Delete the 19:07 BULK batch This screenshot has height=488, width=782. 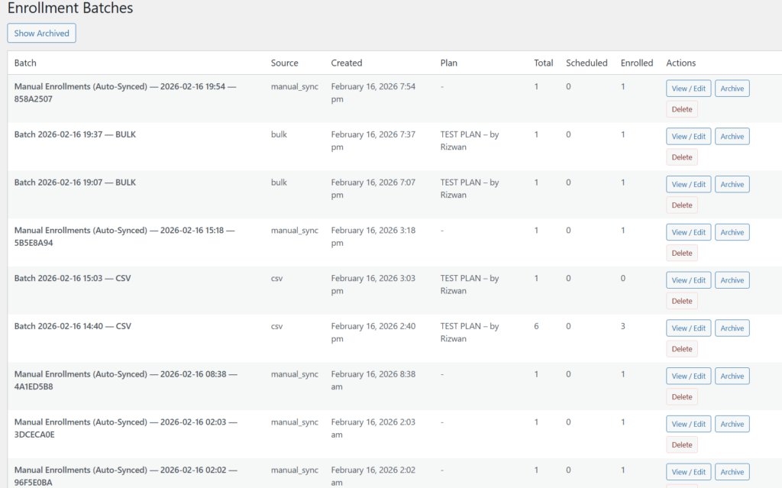[681, 205]
